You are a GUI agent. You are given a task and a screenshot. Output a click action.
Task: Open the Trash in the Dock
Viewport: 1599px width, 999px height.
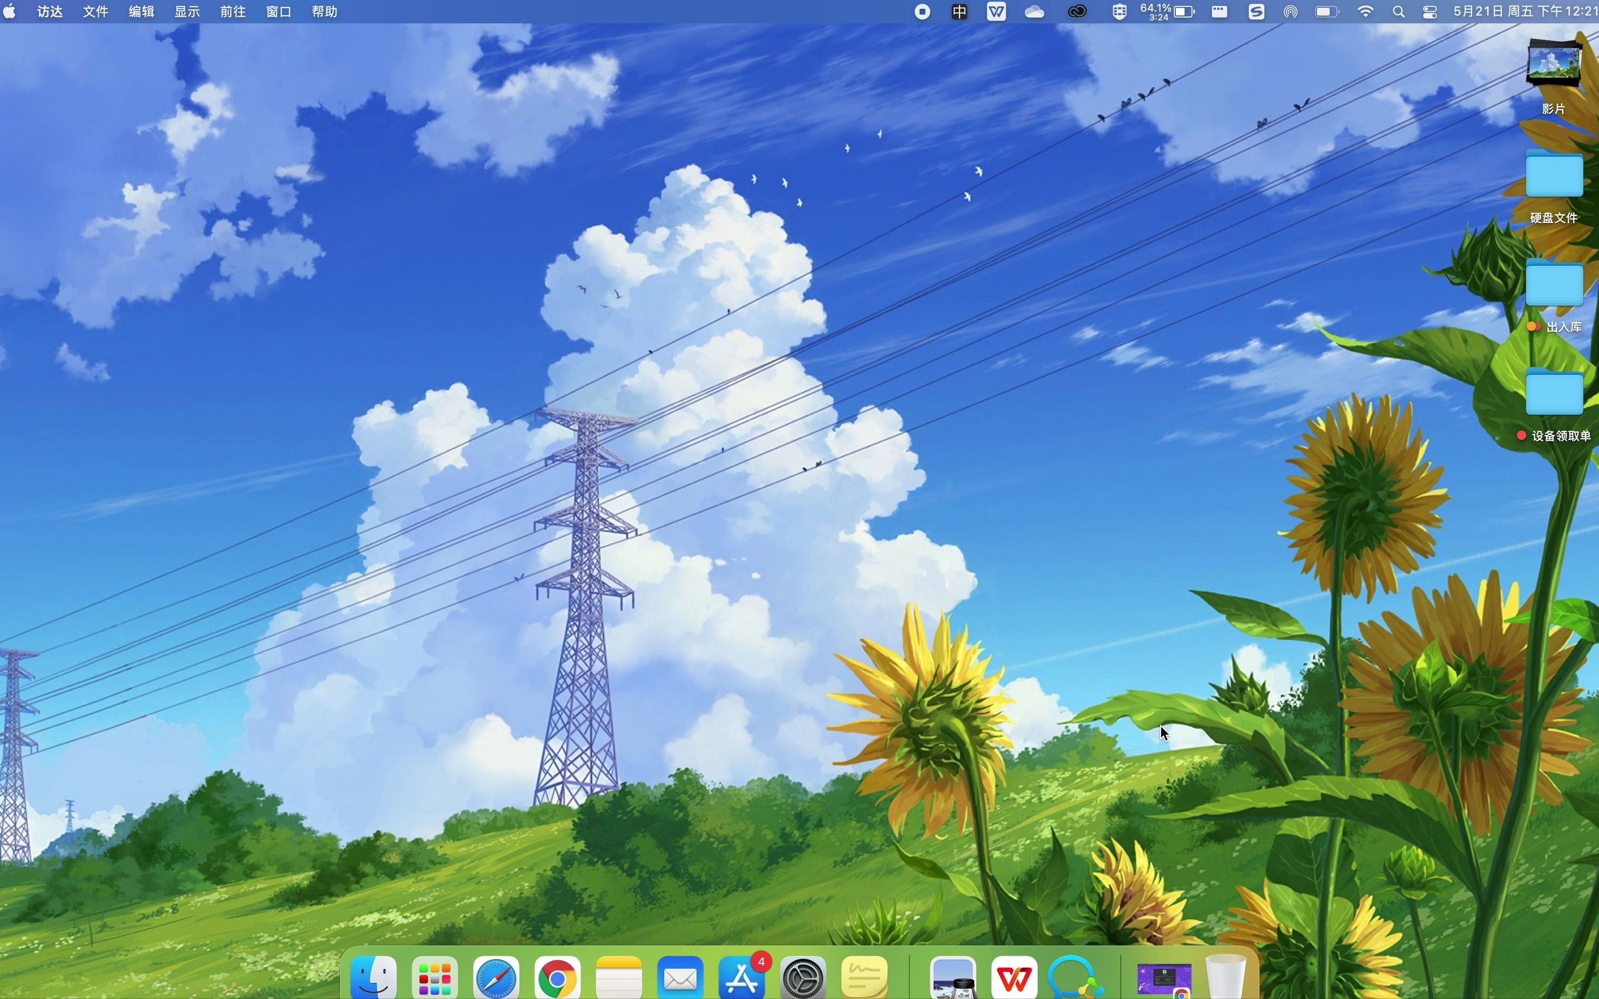[1226, 977]
